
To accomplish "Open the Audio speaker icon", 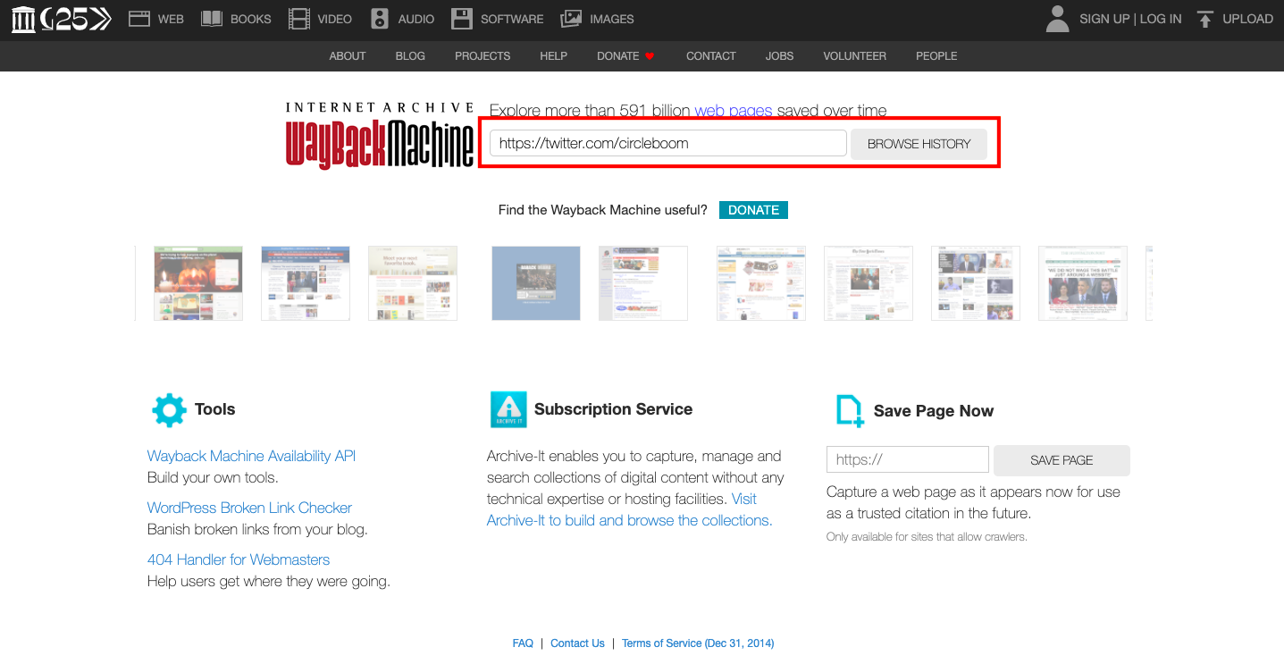I will (x=380, y=18).
